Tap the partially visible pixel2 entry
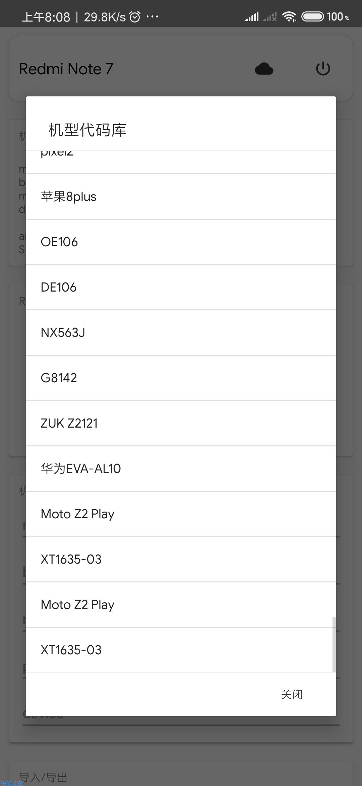The image size is (362, 786). click(x=181, y=162)
